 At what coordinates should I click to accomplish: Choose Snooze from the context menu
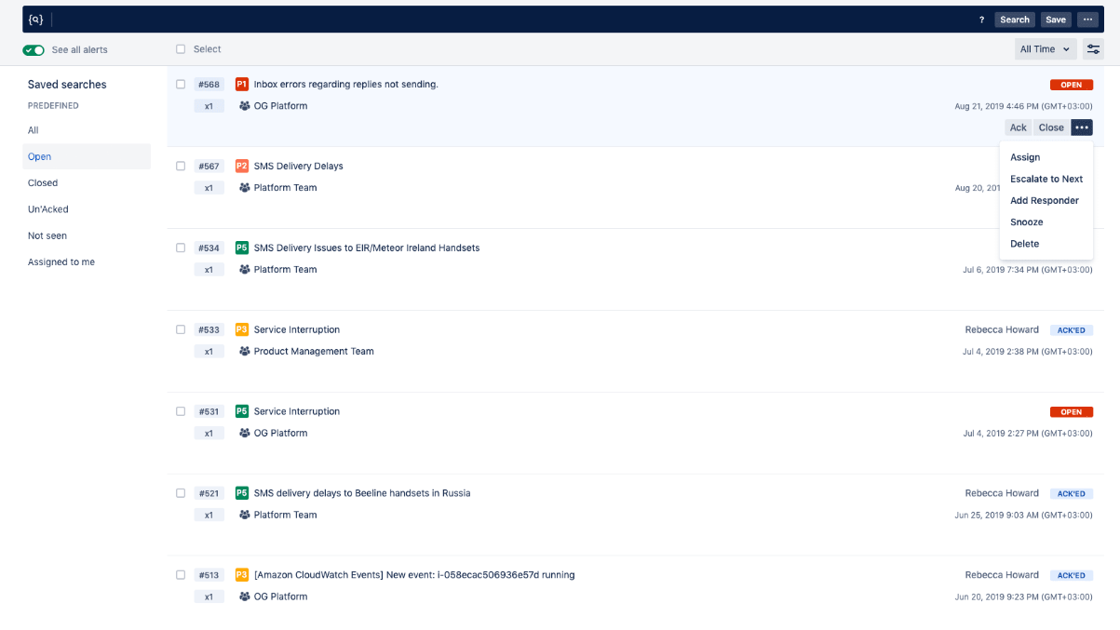pyautogui.click(x=1026, y=221)
